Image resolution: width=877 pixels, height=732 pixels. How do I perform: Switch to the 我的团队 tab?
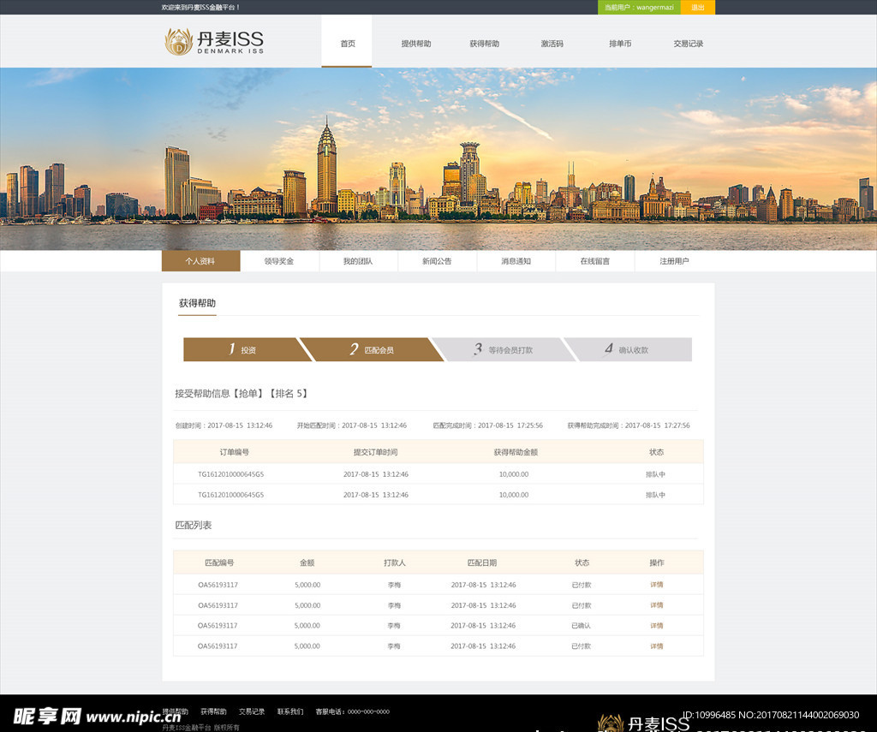coord(358,261)
